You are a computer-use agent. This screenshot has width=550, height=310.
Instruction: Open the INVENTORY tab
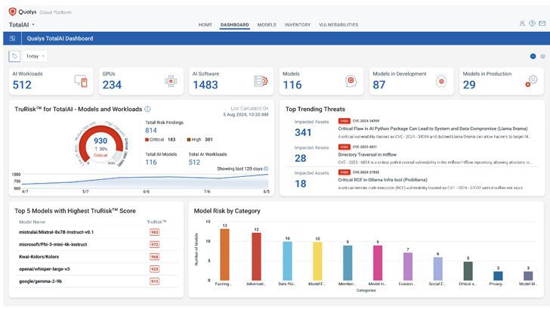click(x=298, y=25)
